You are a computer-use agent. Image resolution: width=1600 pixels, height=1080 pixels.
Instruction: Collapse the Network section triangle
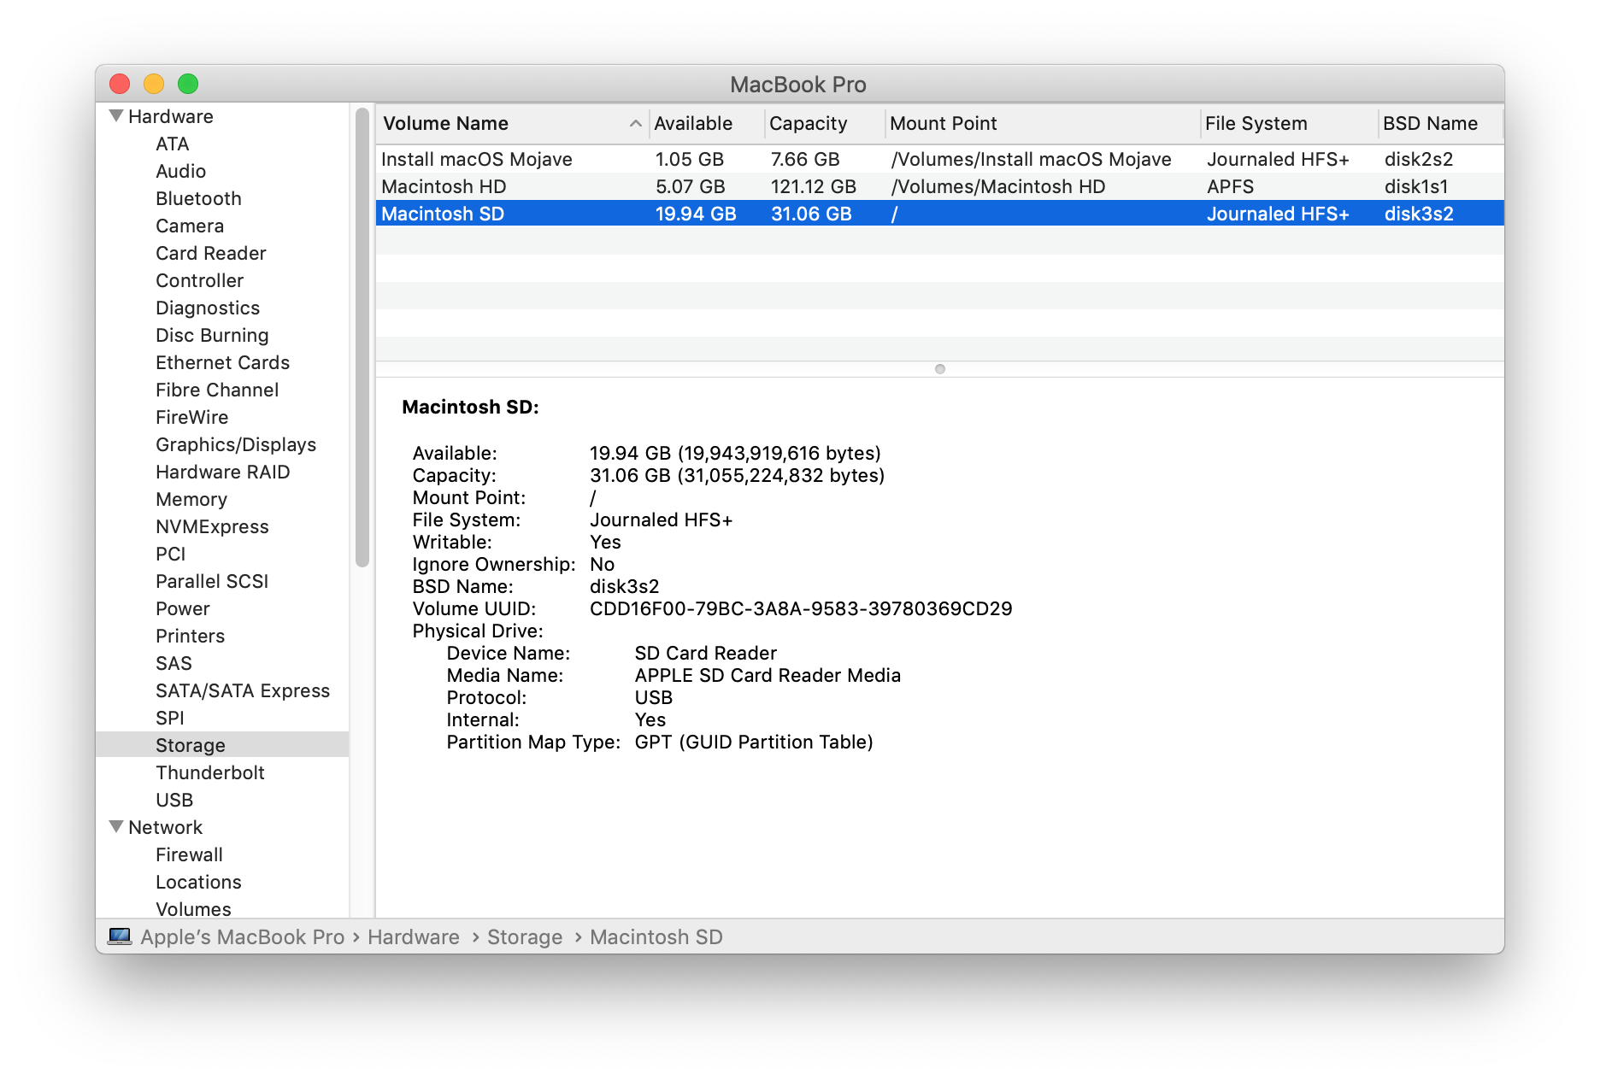[x=116, y=826]
